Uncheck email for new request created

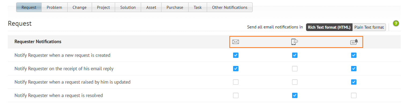[x=236, y=55]
